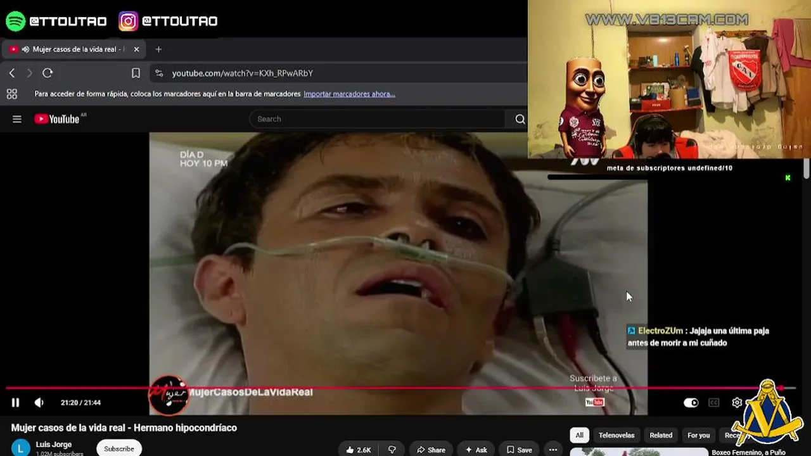Click the browser forward arrow

[x=29, y=73]
